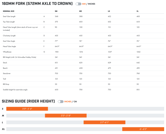Click the SM column header
This screenshot has height=134, width=166.
pos(56,11)
